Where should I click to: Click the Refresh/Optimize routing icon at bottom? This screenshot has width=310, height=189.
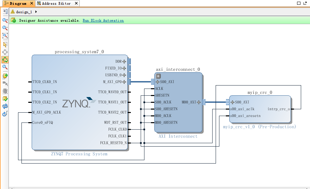[5, 114]
